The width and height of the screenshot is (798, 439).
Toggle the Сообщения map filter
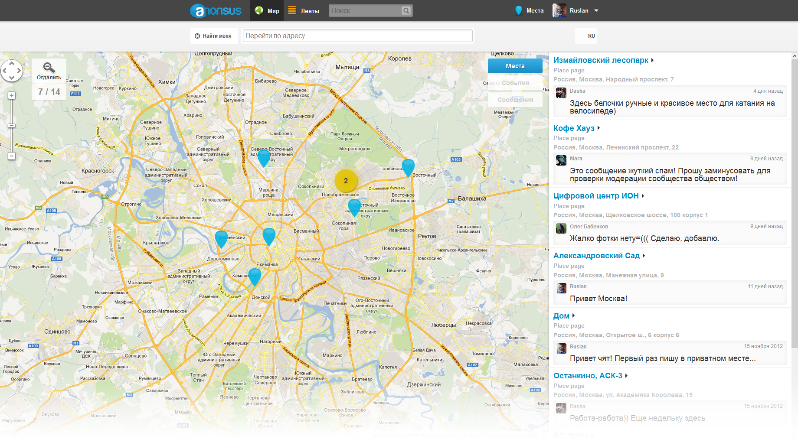tap(515, 100)
